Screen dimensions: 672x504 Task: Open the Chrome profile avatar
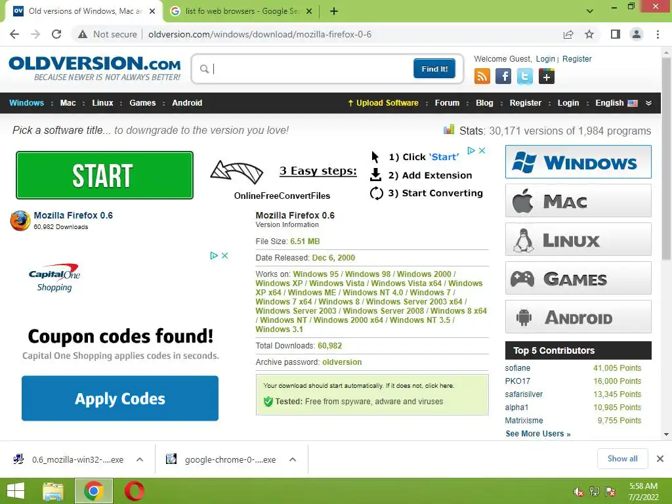click(637, 34)
